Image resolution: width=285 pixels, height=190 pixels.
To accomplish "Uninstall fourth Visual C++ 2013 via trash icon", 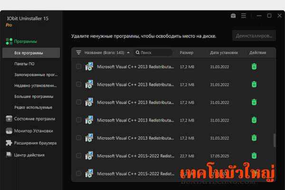I will tap(254, 120).
